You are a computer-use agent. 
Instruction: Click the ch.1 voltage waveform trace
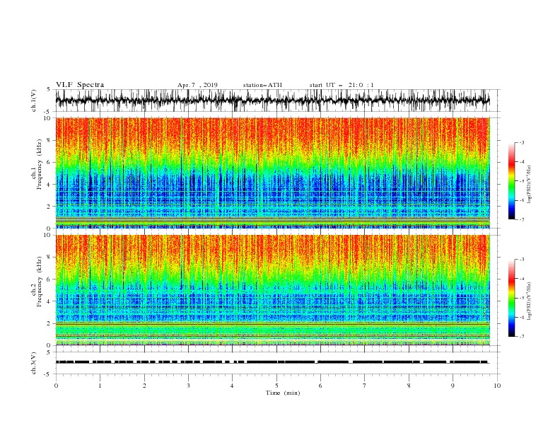[x=272, y=100]
